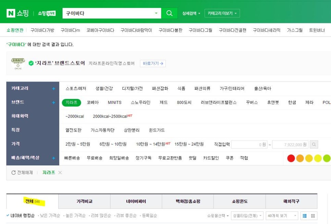This screenshot has height=224, width=331.
Task: Click the price range search magnifier
Action: click(x=314, y=145)
